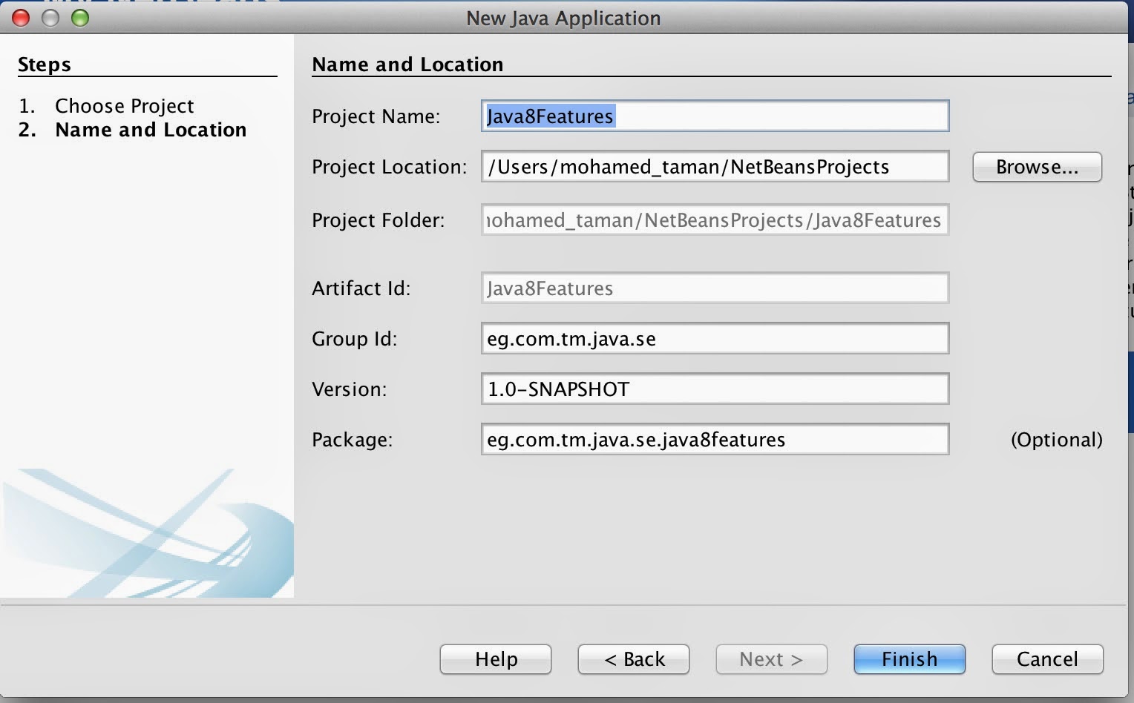Select the Project Name text field
Image resolution: width=1134 pixels, height=703 pixels.
coord(714,116)
